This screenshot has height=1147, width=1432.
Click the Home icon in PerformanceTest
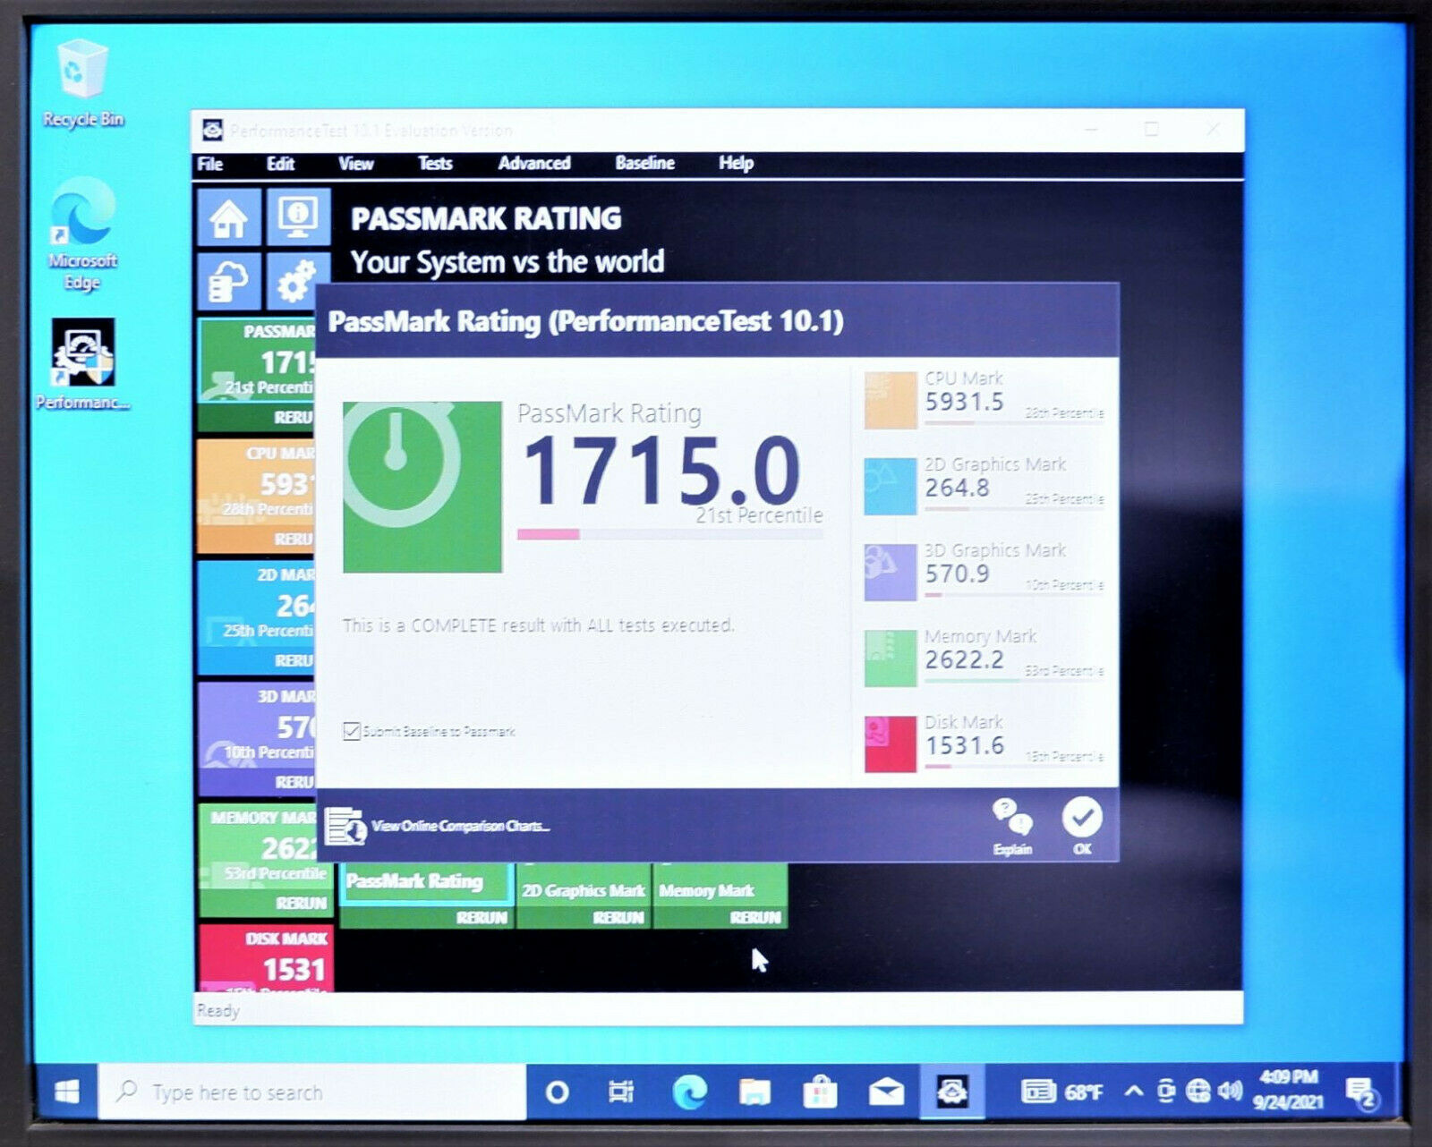click(x=229, y=217)
